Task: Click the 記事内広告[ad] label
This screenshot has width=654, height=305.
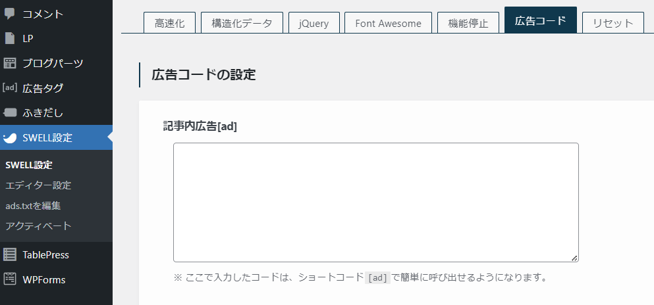Action: click(x=200, y=126)
